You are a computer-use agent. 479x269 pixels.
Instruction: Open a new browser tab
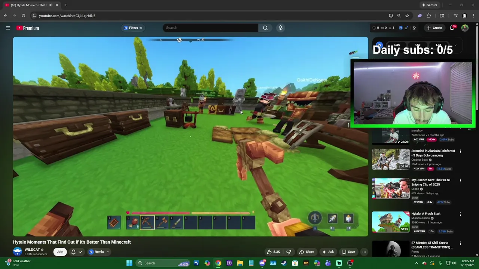click(x=65, y=5)
